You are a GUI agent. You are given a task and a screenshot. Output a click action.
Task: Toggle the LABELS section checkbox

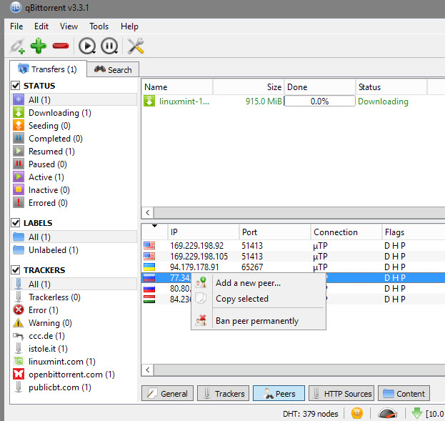click(x=16, y=223)
